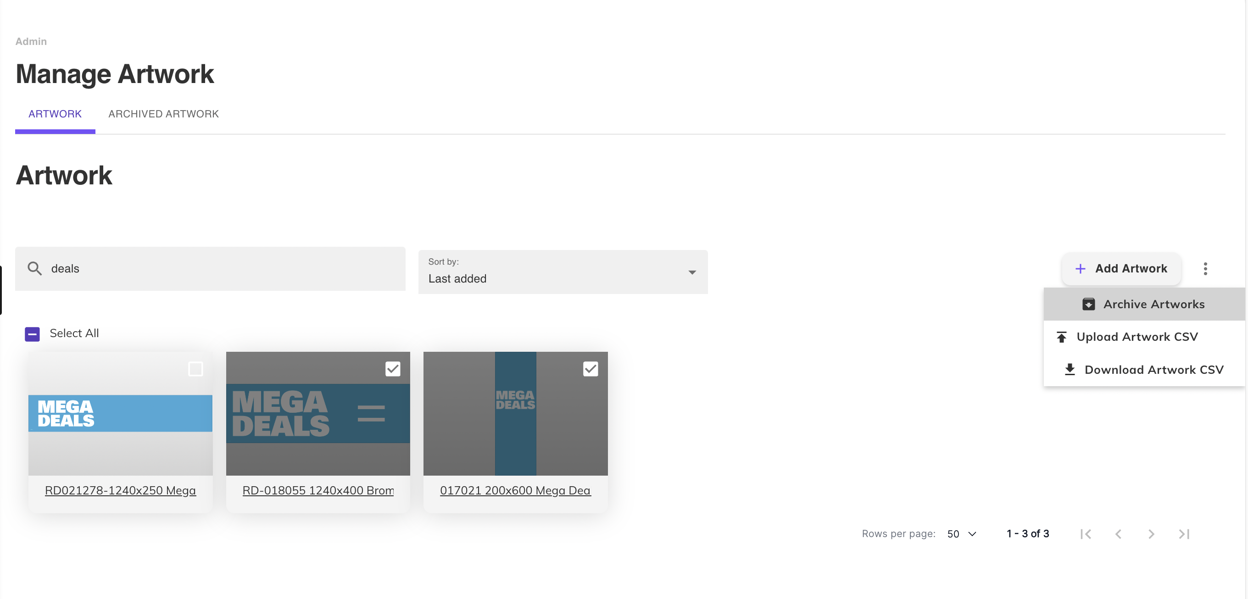Jump to last page arrow icon
The image size is (1248, 599).
coord(1184,533)
